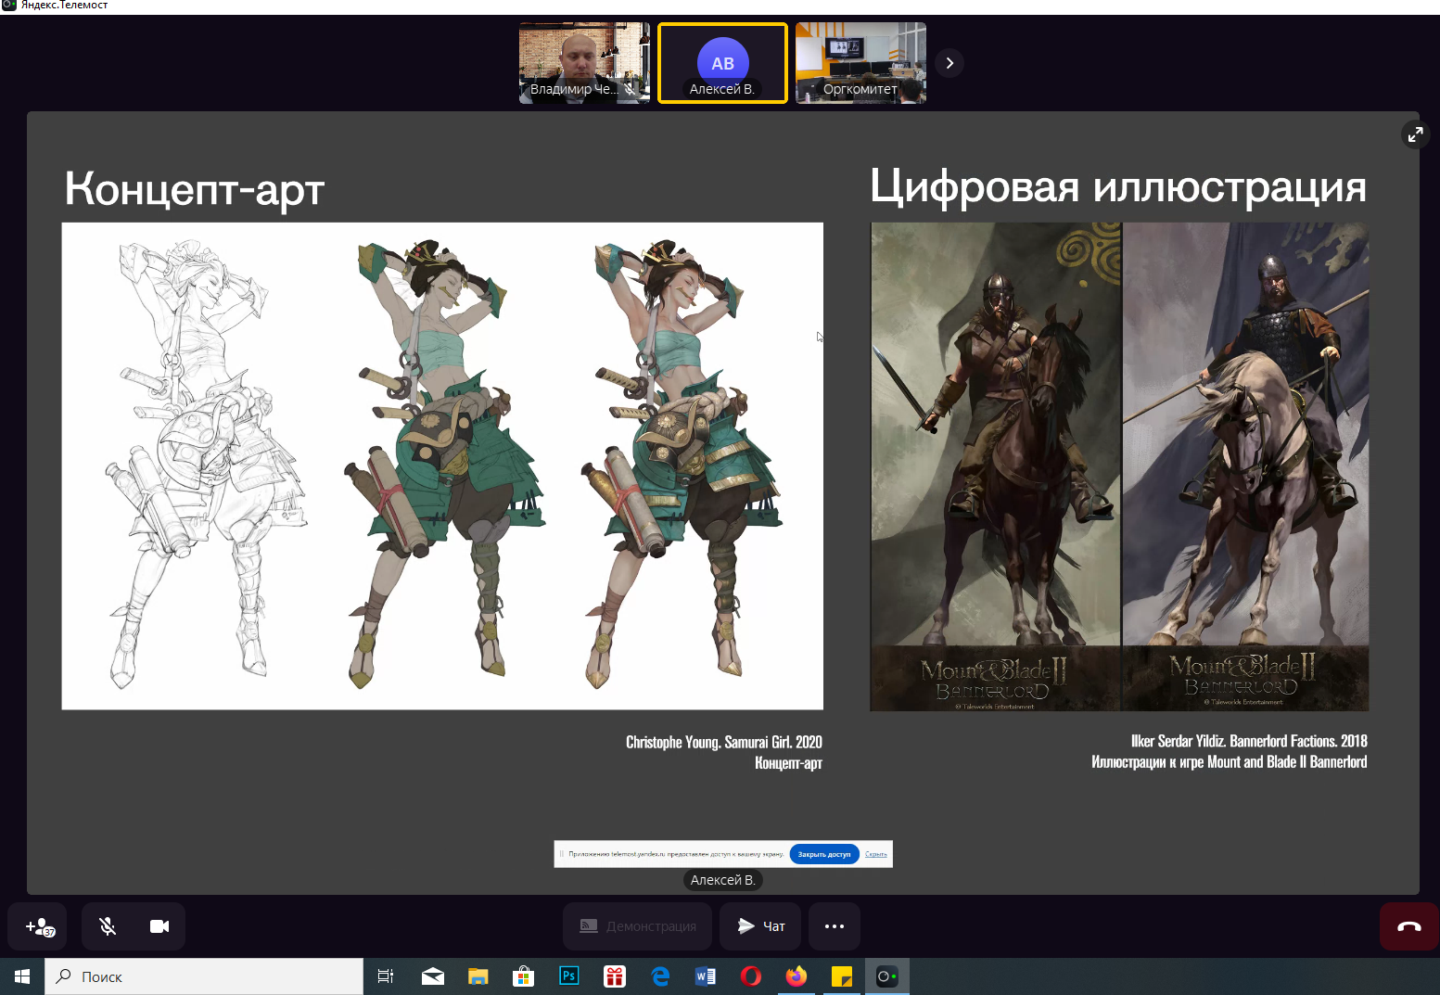Viewport: 1440px width, 995px height.
Task: Switch to Firefox in taskbar
Action: coord(796,976)
